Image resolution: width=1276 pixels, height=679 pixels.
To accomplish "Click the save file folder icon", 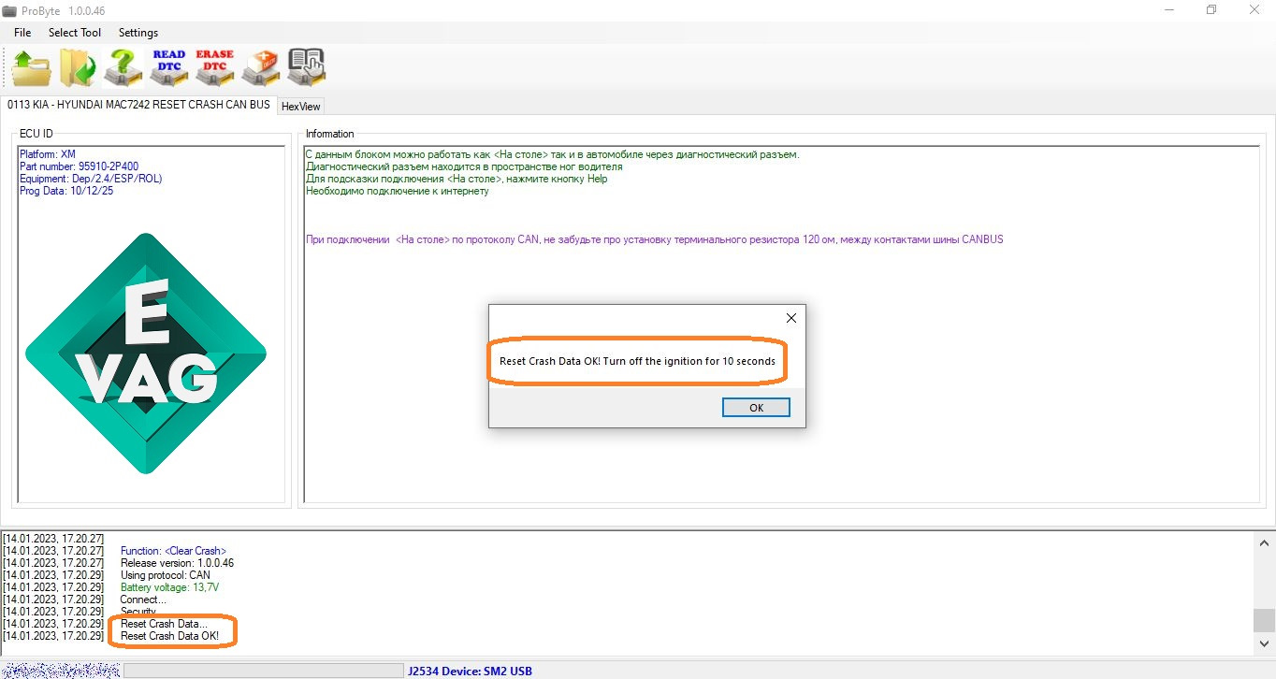I will click(78, 68).
